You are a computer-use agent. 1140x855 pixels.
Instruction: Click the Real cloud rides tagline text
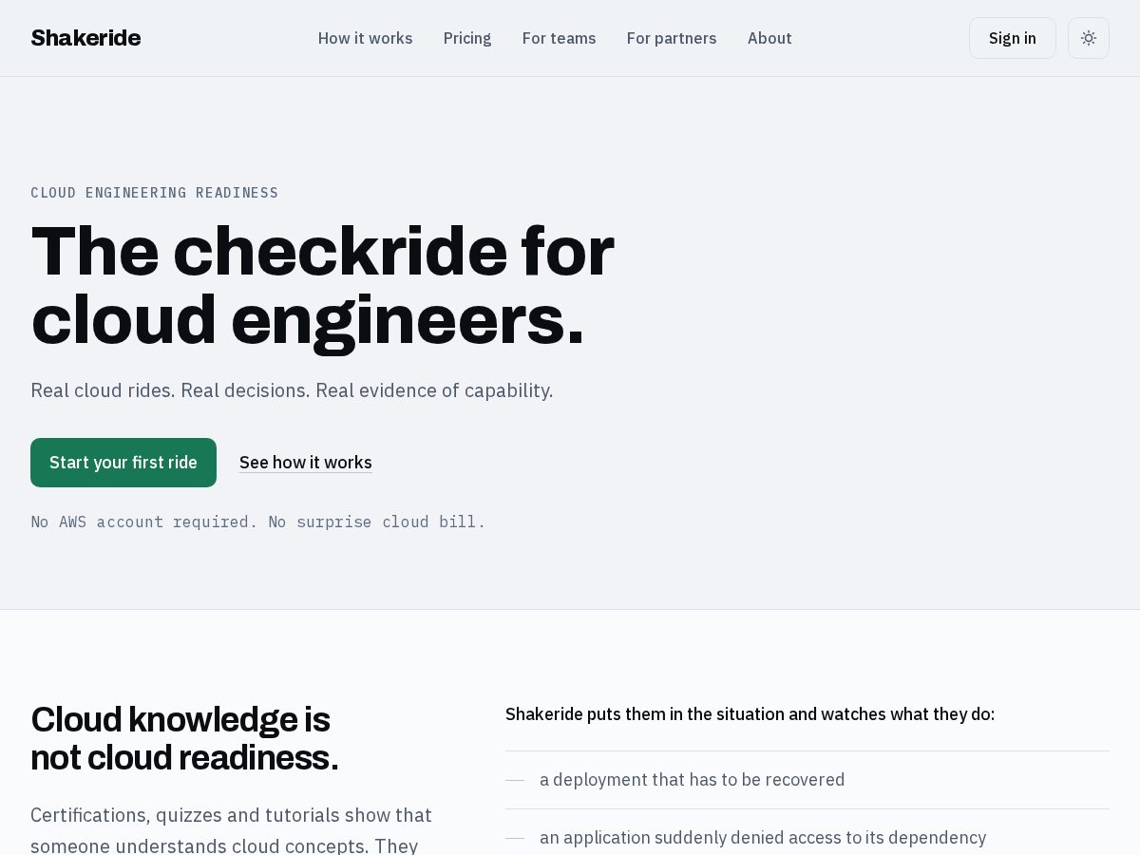[x=292, y=390]
